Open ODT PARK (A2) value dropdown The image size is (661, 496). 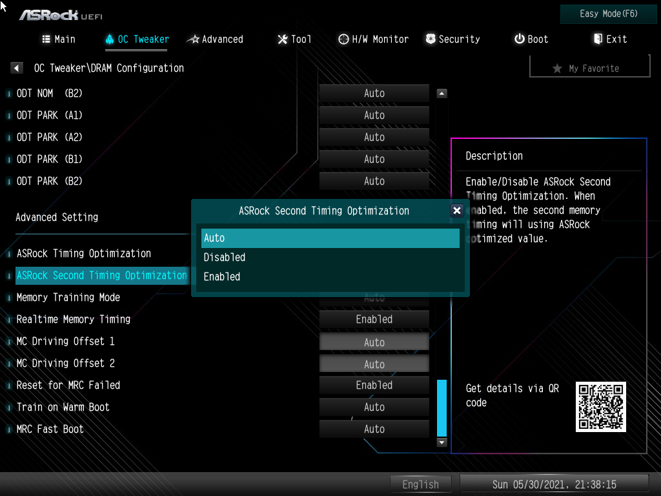pyautogui.click(x=374, y=137)
